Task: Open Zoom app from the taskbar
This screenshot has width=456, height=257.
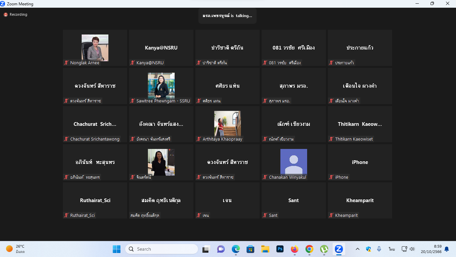Action: point(339,249)
